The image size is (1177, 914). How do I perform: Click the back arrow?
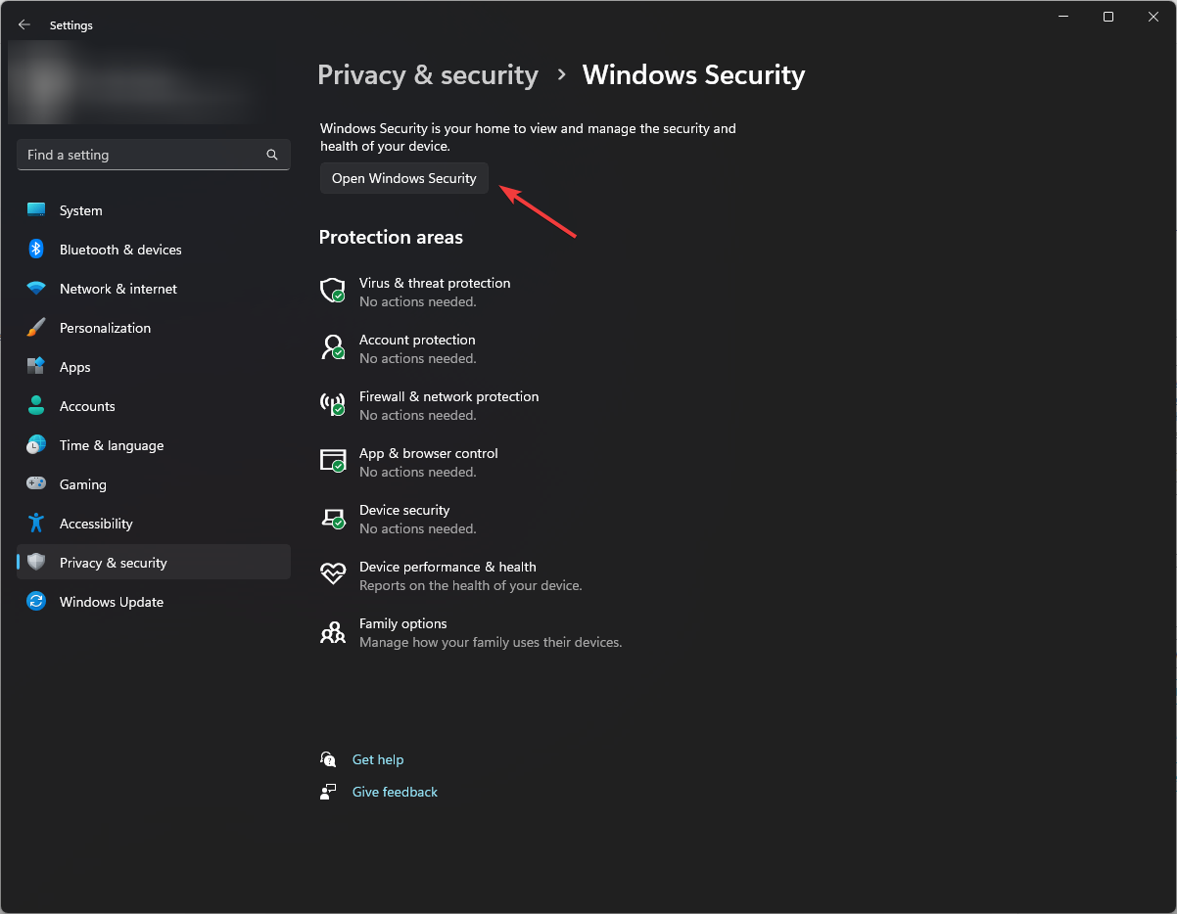pos(24,24)
